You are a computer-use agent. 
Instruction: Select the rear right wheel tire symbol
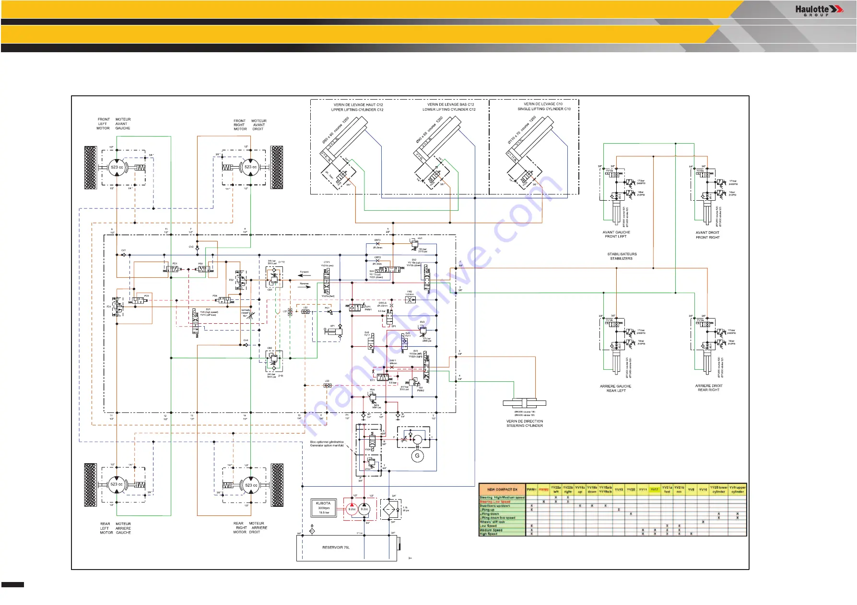click(x=277, y=485)
